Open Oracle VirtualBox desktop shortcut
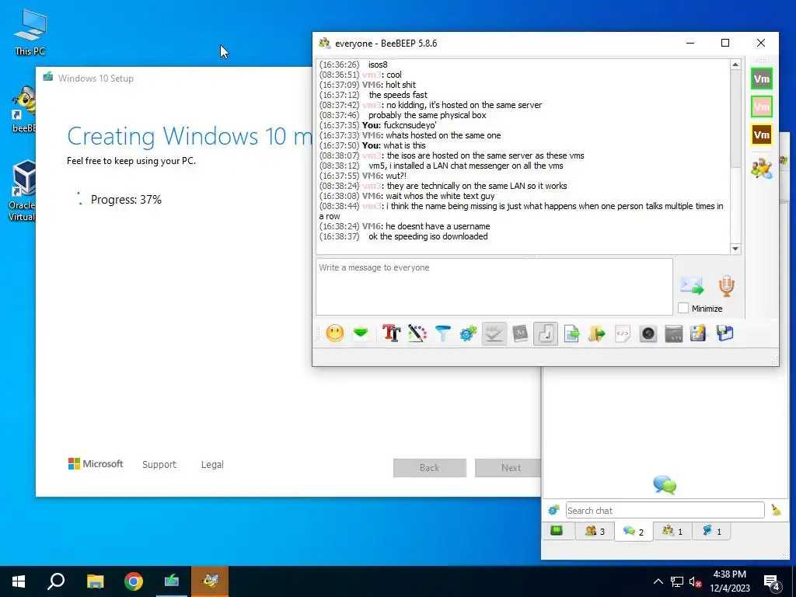The image size is (796, 597). (x=22, y=191)
